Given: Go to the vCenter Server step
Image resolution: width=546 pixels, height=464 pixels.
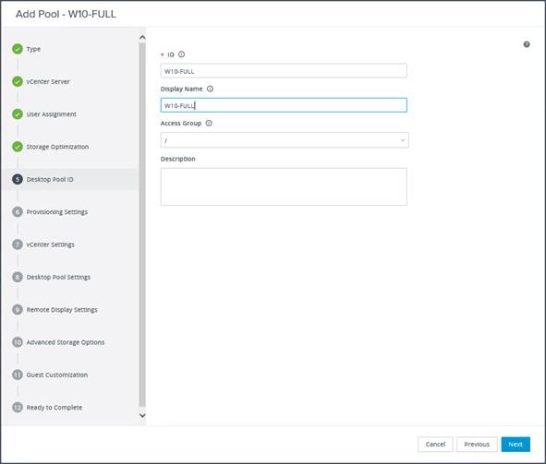Looking at the screenshot, I should [48, 82].
